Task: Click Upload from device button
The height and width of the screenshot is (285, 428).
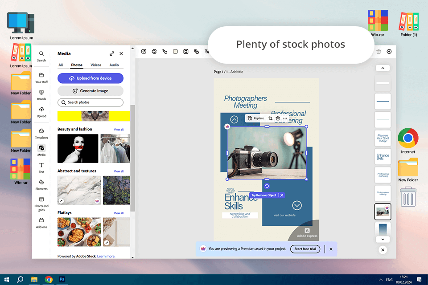Action: 91,78
